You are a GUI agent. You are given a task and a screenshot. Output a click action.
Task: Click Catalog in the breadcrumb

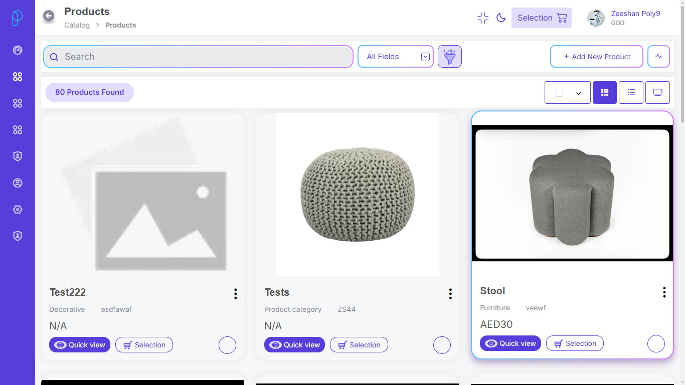77,25
